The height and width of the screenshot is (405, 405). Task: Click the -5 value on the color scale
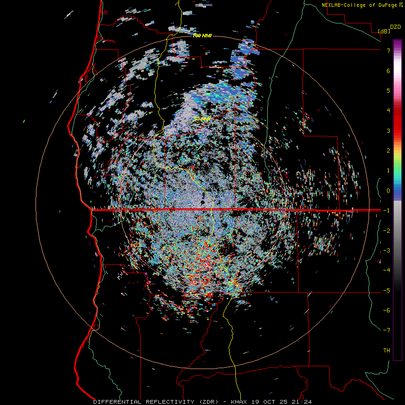[x=387, y=291]
